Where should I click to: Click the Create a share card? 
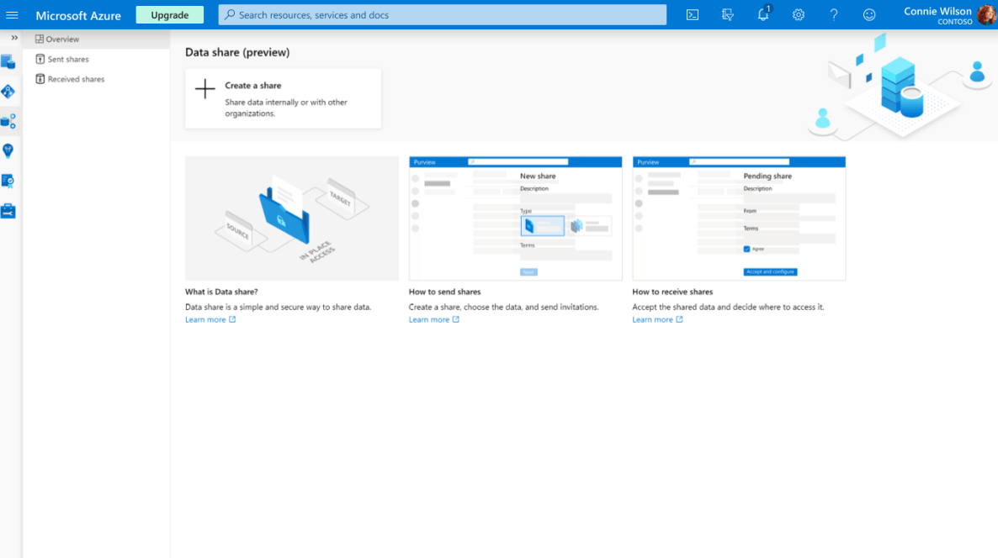coord(283,98)
